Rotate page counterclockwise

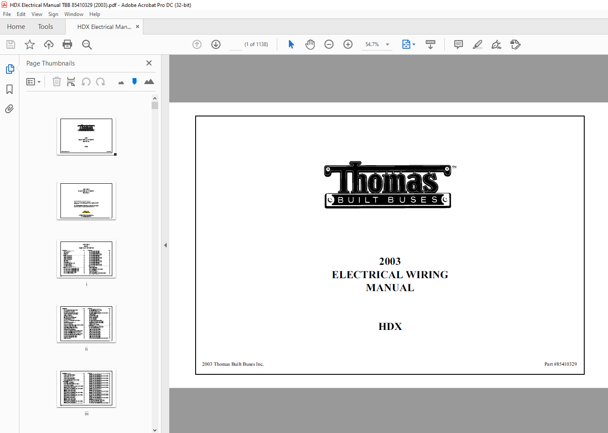[86, 82]
